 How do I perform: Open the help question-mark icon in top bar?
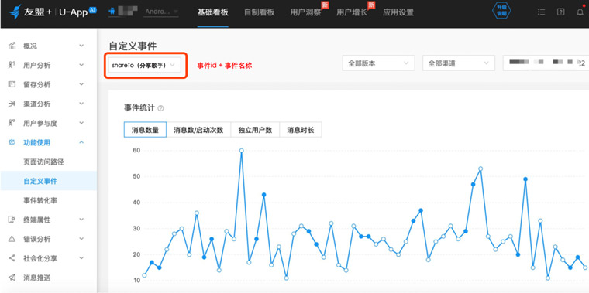tap(560, 12)
